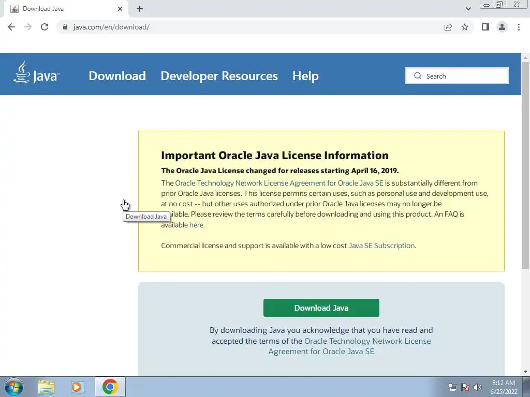Click the page vertical scrollbar thumb

tap(525, 165)
